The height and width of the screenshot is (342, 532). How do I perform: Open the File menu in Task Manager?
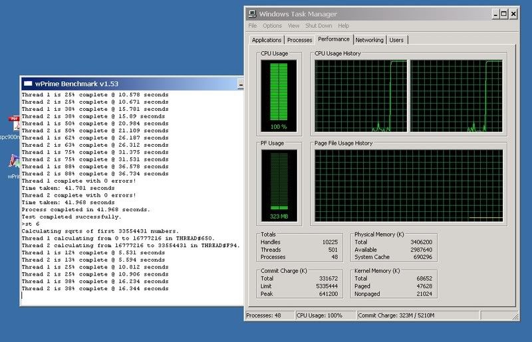coord(253,26)
